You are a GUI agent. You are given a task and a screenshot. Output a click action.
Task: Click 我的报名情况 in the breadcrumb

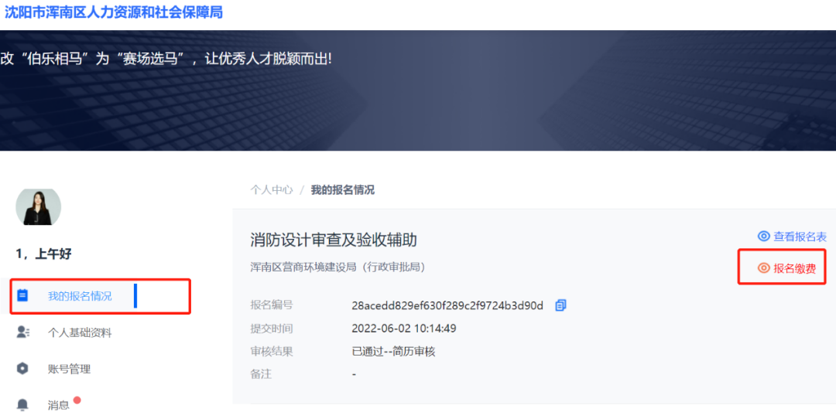pyautogui.click(x=342, y=189)
